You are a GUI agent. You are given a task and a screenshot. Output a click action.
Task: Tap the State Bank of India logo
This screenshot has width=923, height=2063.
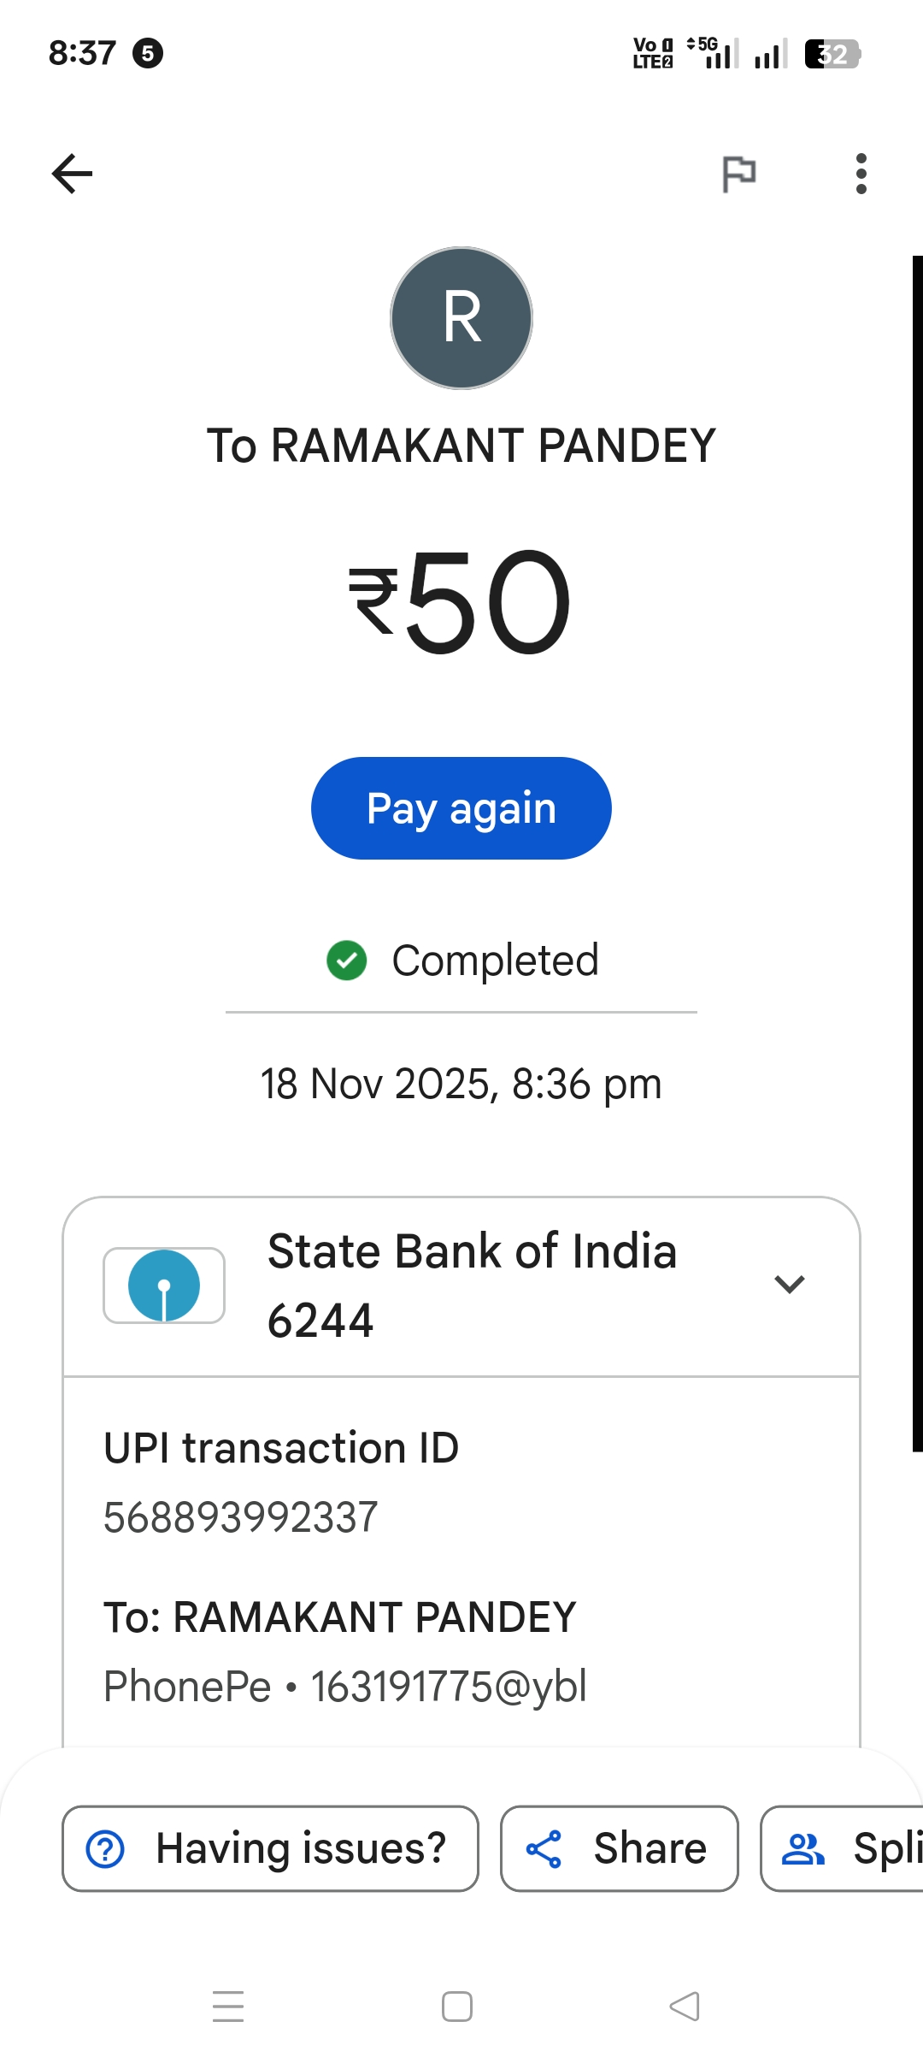tap(164, 1285)
